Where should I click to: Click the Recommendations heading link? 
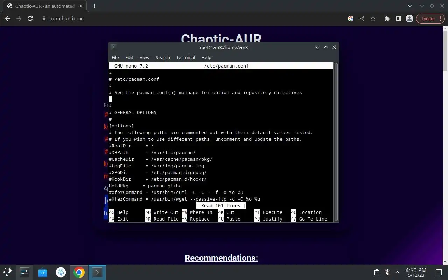click(221, 258)
